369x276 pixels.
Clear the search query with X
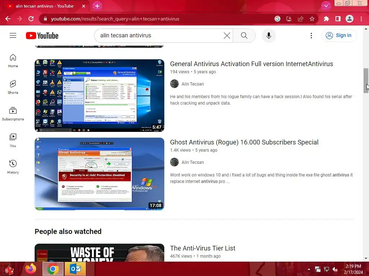[x=227, y=36]
